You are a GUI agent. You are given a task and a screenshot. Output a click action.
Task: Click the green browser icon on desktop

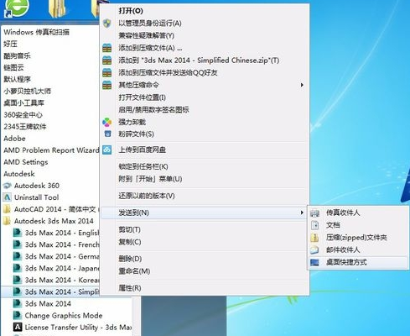16,8
